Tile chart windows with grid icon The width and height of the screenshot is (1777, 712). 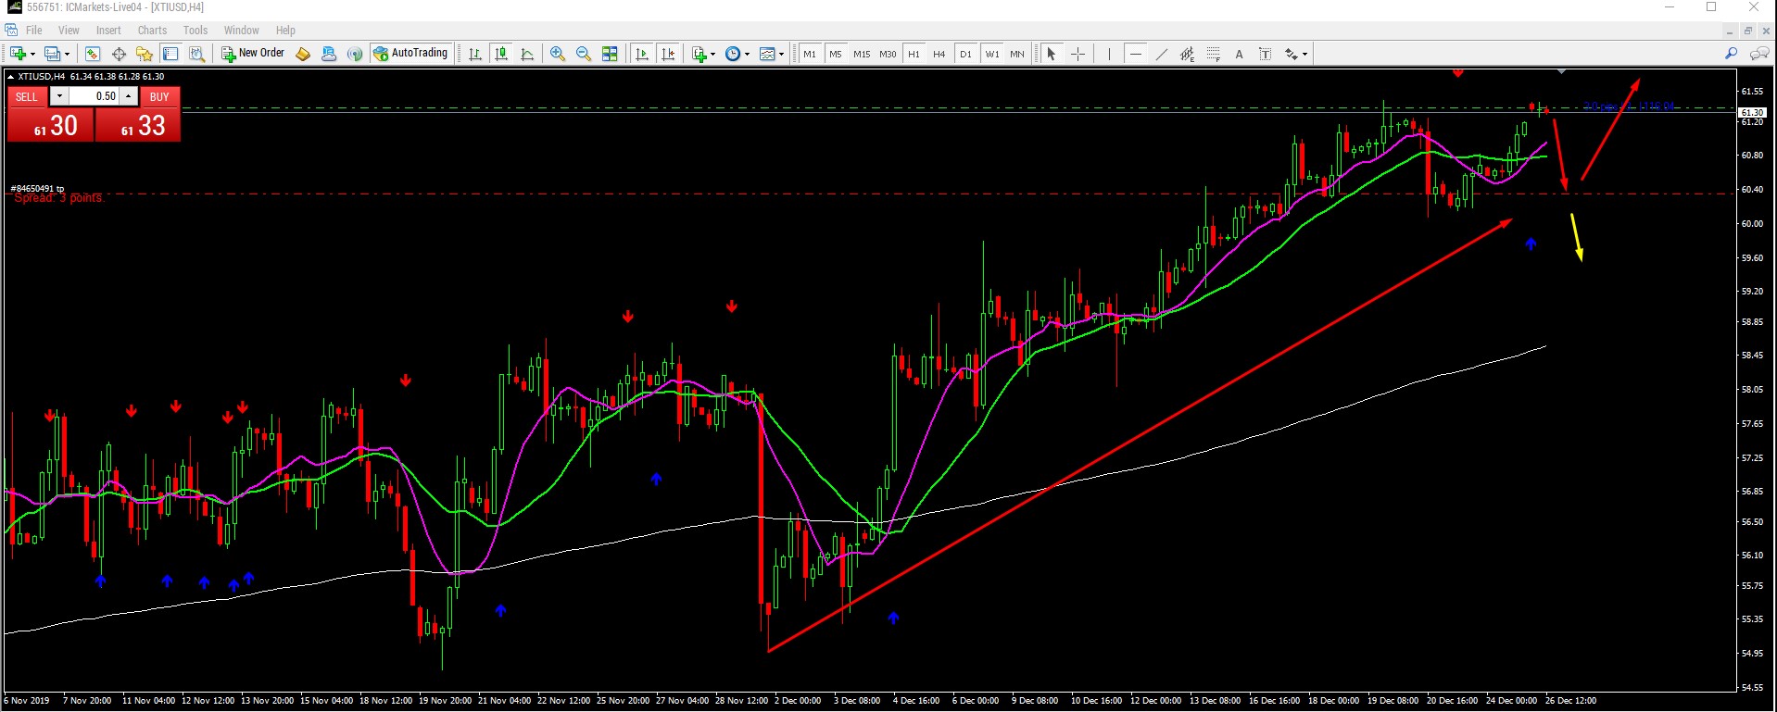610,54
